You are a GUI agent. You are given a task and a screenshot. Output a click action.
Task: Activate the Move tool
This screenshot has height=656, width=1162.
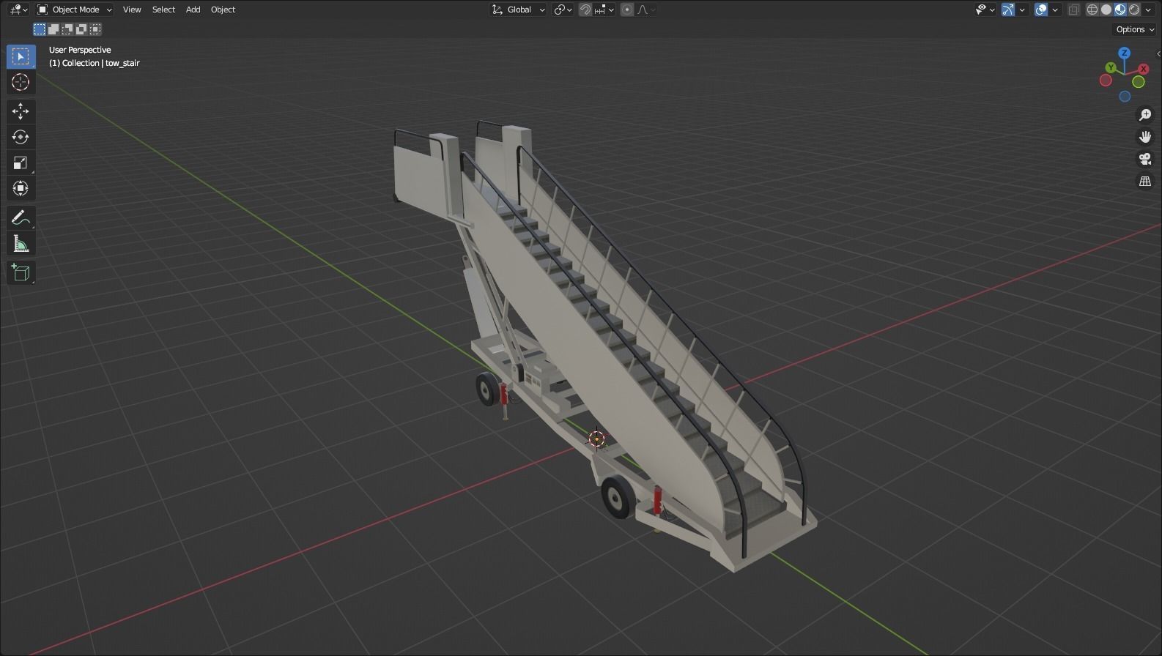(x=21, y=111)
